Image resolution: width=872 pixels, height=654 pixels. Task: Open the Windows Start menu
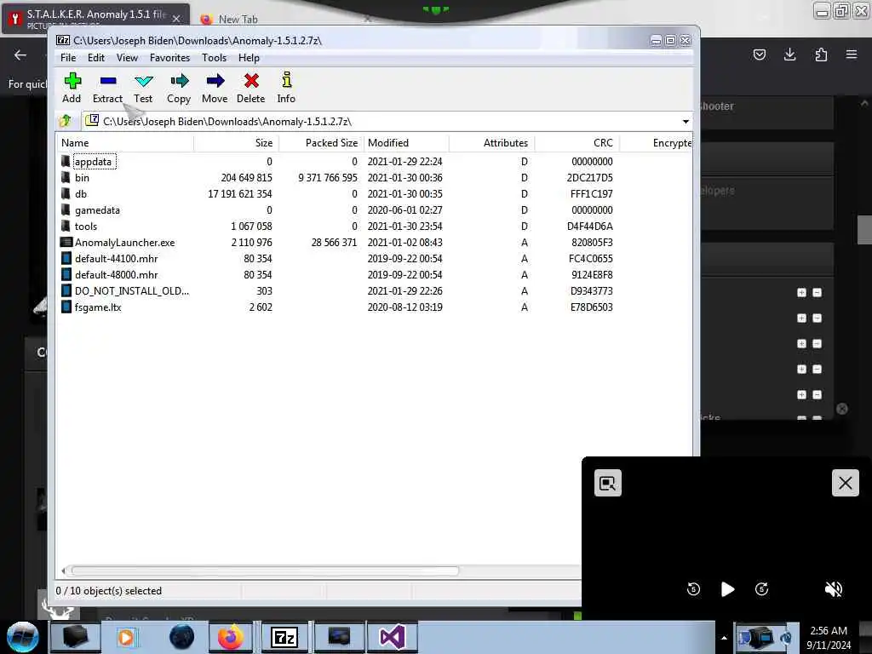pos(22,637)
